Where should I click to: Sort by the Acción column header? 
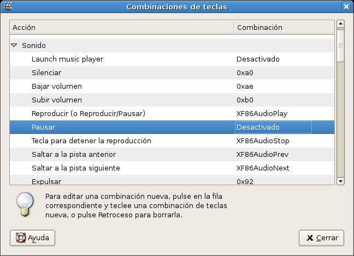[121, 27]
